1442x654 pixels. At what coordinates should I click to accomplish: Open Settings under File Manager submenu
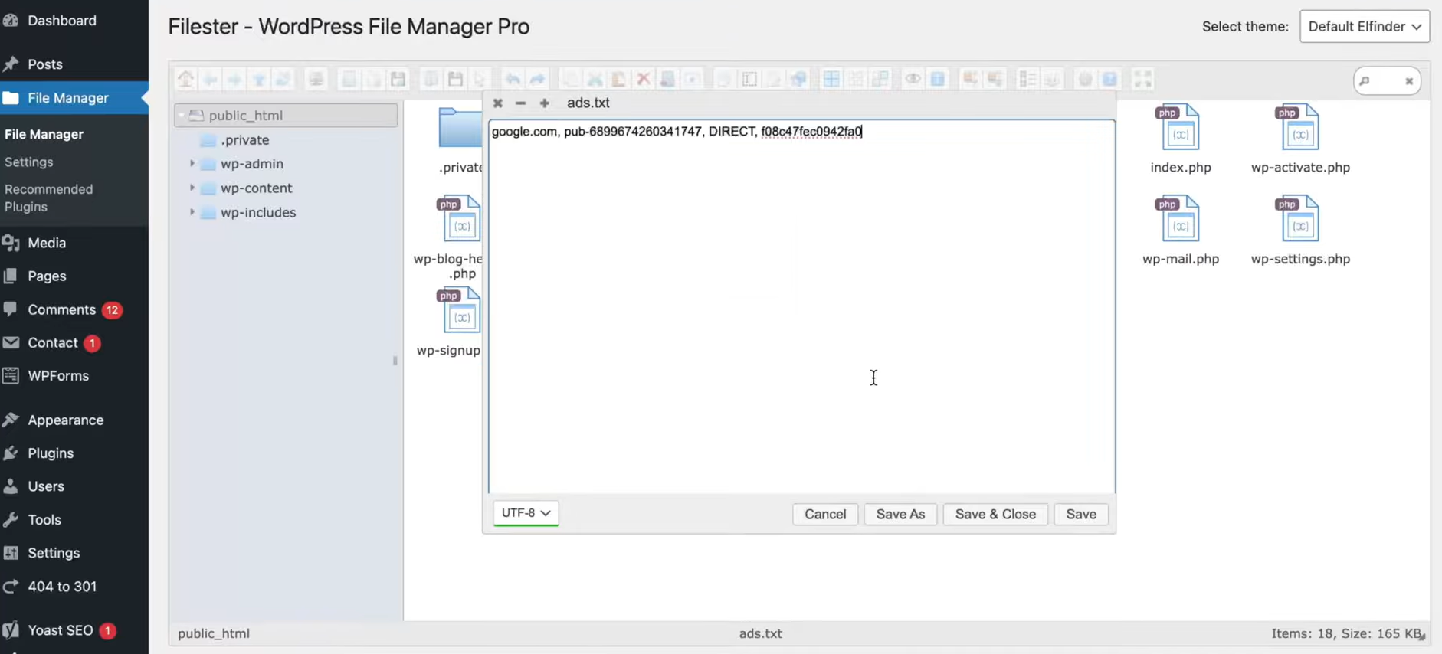tap(29, 162)
